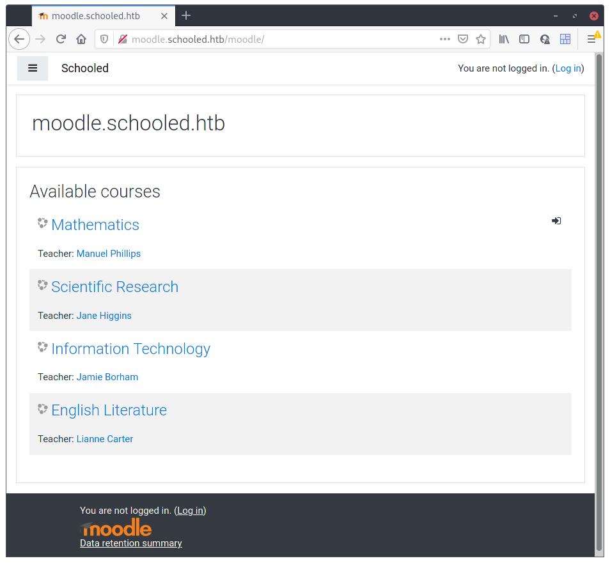Open the Firefox Library
Viewport: 610px width, 563px height.
coord(504,39)
